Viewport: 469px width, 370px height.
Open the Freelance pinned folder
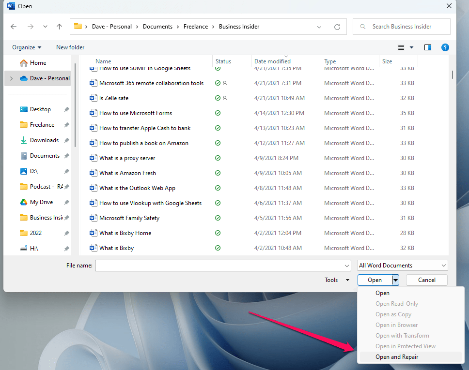tap(42, 125)
